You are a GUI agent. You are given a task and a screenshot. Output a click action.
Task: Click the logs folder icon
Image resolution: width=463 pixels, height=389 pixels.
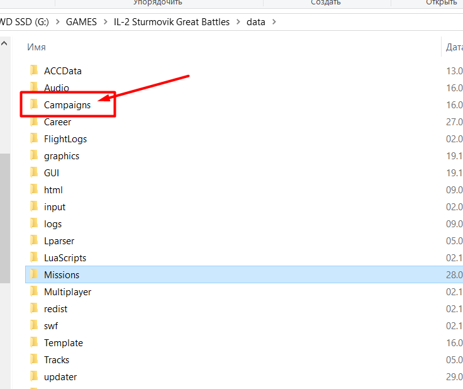point(34,223)
